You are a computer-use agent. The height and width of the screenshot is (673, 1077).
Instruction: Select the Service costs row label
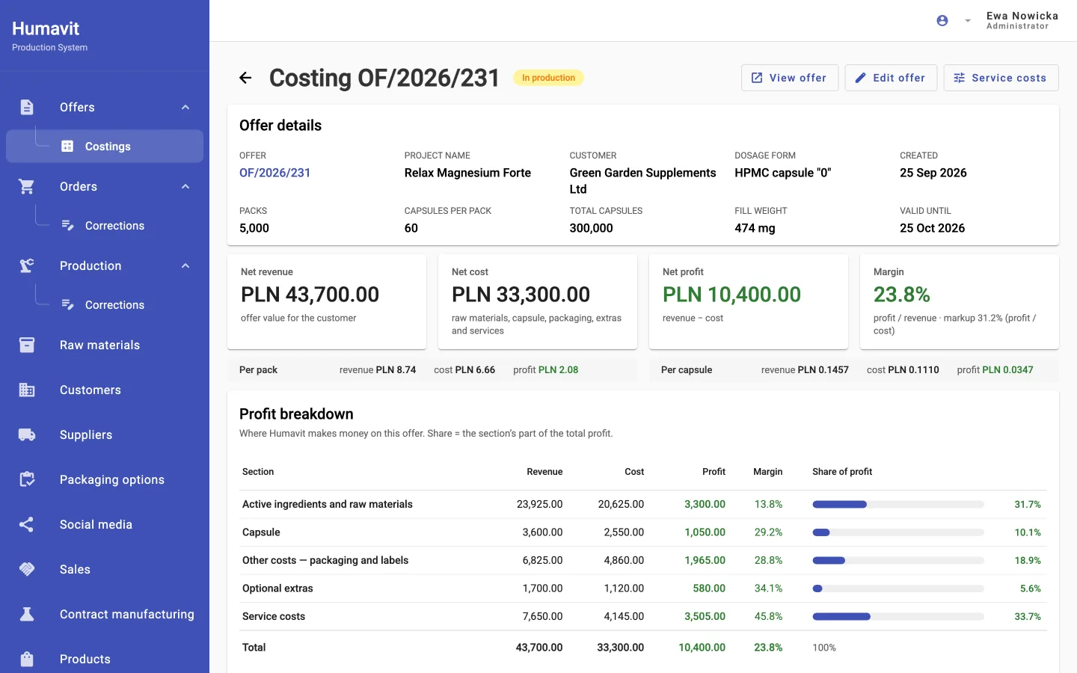(274, 617)
